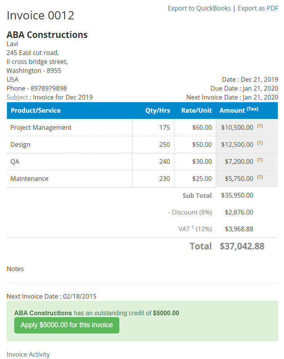Click the Notes section label
The width and height of the screenshot is (284, 359).
(x=15, y=269)
